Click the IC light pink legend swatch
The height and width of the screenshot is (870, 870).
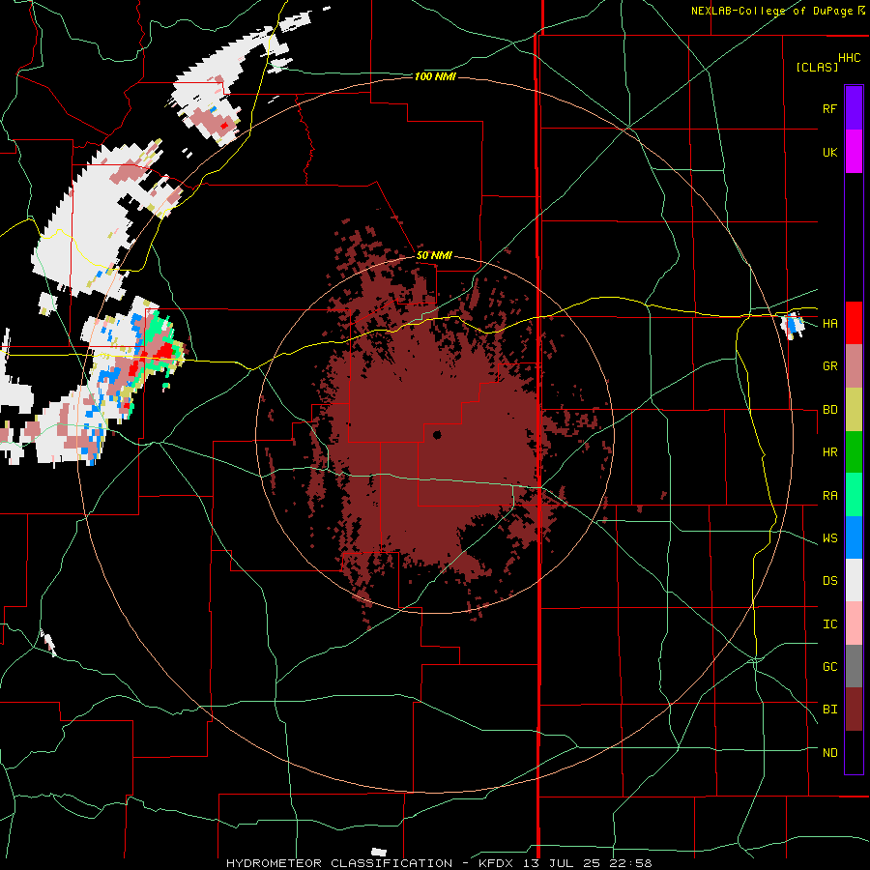pyautogui.click(x=854, y=623)
